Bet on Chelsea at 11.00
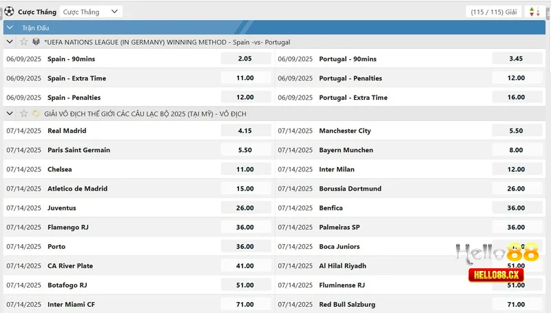This screenshot has height=313, width=551. tap(245, 169)
